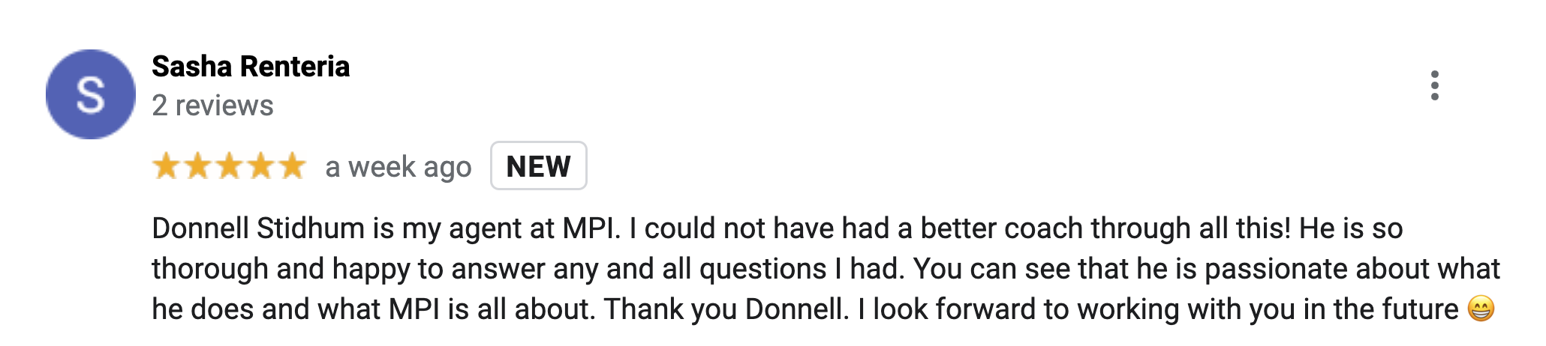This screenshot has height=346, width=1546.
Task: Open the three-dot more options menu
Action: 1434,85
